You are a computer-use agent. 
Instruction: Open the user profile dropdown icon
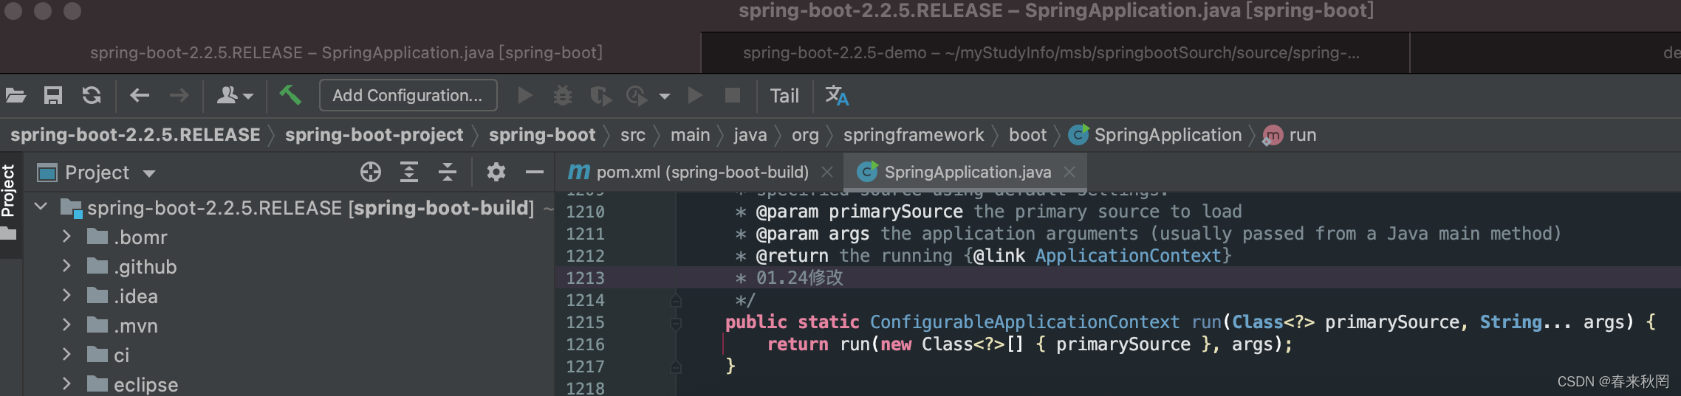tap(235, 95)
